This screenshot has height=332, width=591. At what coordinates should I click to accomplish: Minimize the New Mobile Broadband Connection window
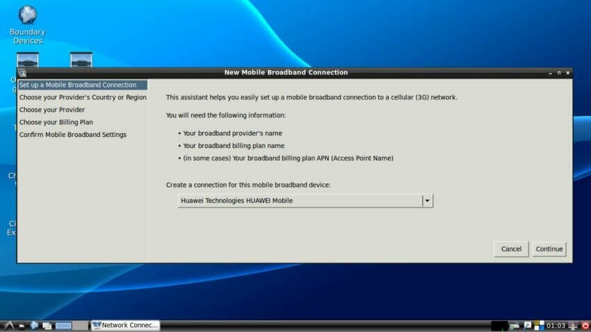coord(550,73)
